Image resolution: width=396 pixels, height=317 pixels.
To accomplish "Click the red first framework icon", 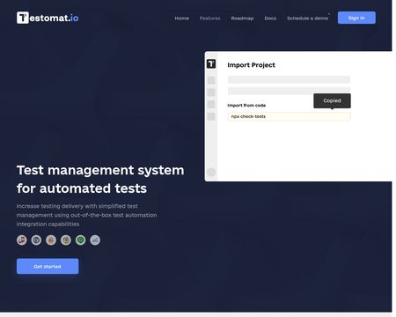I will pyautogui.click(x=22, y=240).
